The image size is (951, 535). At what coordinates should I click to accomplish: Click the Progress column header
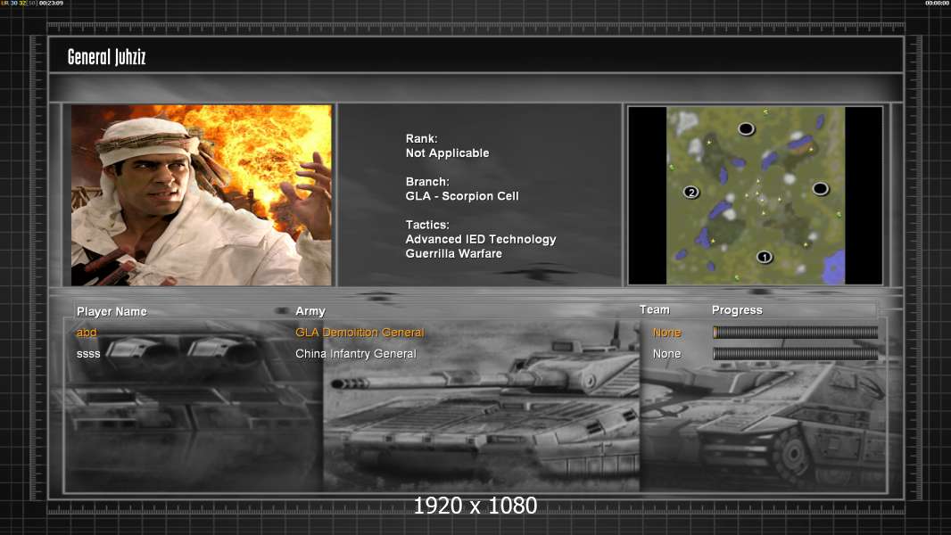(x=737, y=310)
